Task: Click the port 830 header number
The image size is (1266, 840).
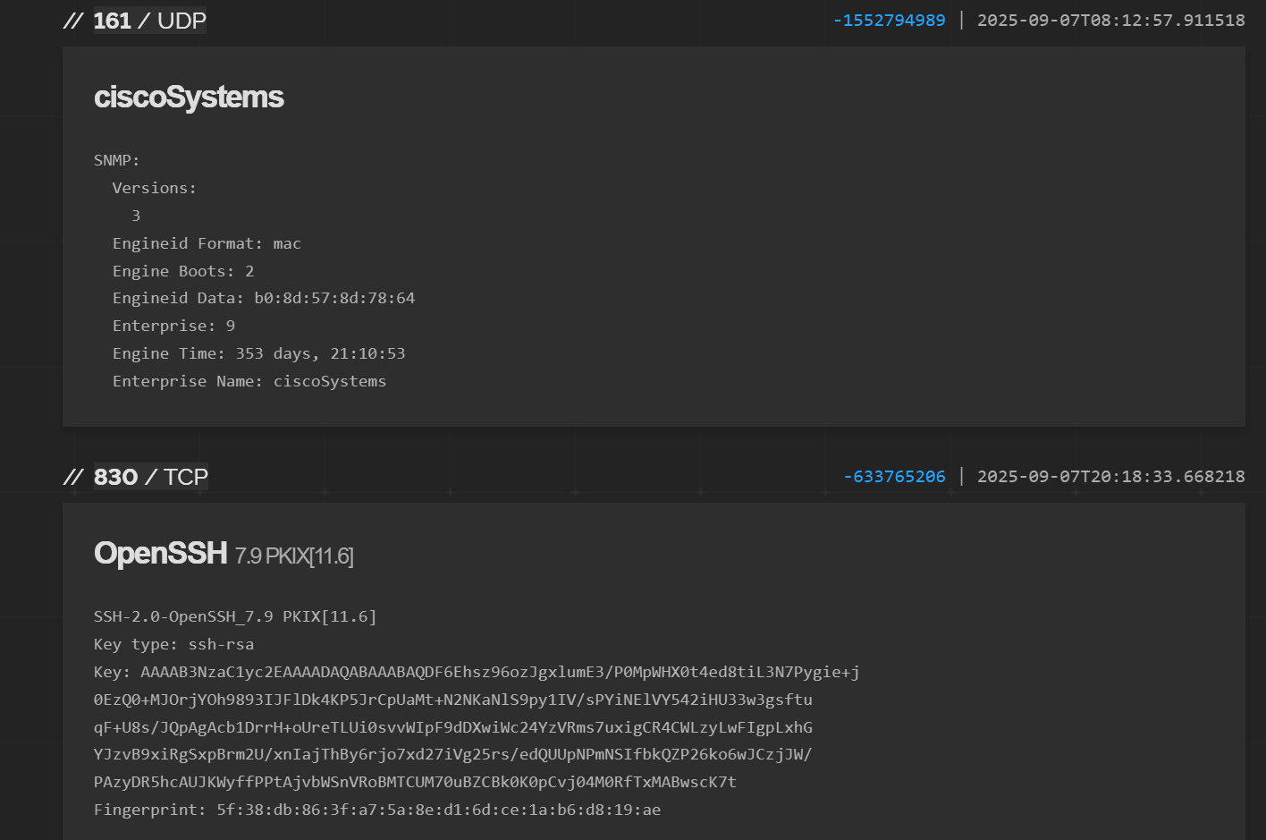Action: click(115, 477)
